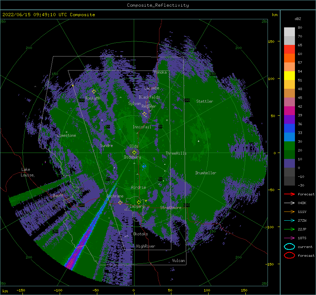Pick the mauve 42–45 dBZ swatch
316x295 pixels.
(x=289, y=102)
